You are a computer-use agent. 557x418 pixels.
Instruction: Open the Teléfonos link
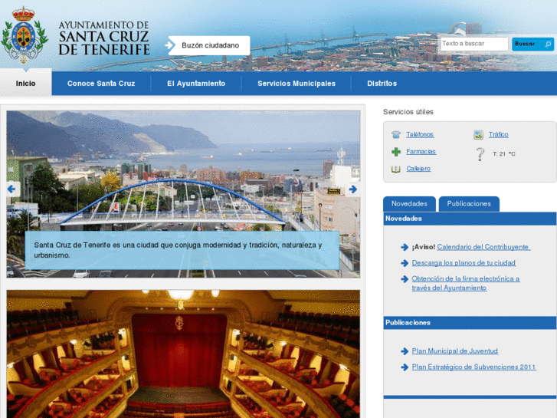pos(420,134)
